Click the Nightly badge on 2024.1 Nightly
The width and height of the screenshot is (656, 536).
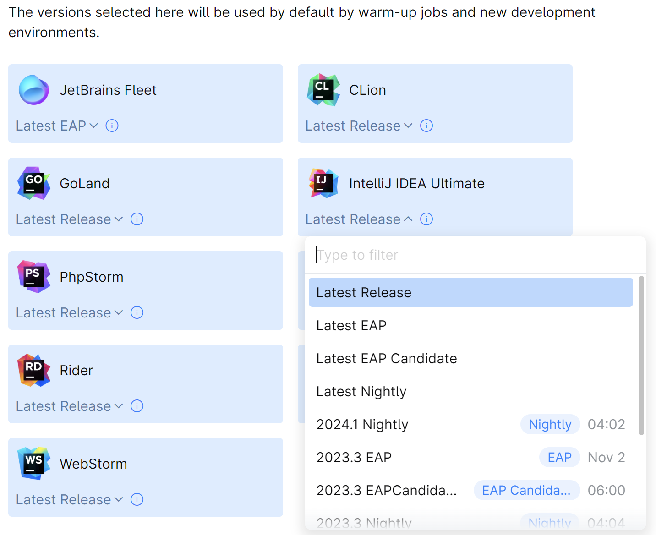[550, 424]
